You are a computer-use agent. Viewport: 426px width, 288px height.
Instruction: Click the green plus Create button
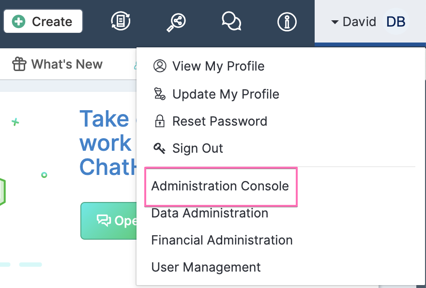click(x=43, y=21)
